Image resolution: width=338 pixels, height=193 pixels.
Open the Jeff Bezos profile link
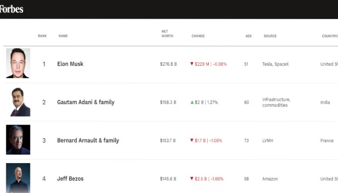pyautogui.click(x=70, y=179)
